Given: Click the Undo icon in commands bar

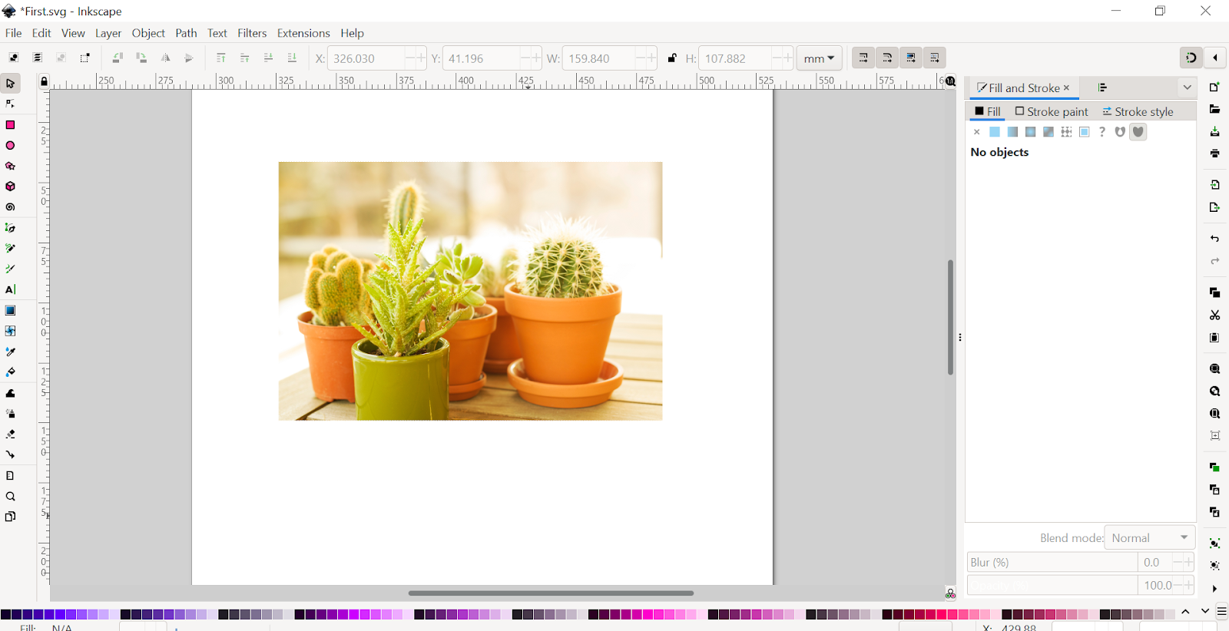Looking at the screenshot, I should (x=1214, y=239).
